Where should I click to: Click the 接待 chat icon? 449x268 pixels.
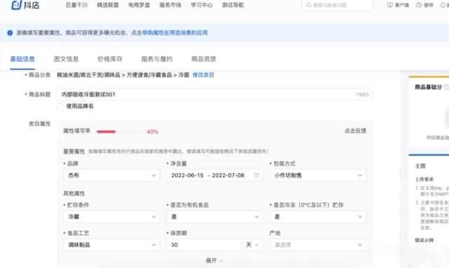(x=418, y=5)
